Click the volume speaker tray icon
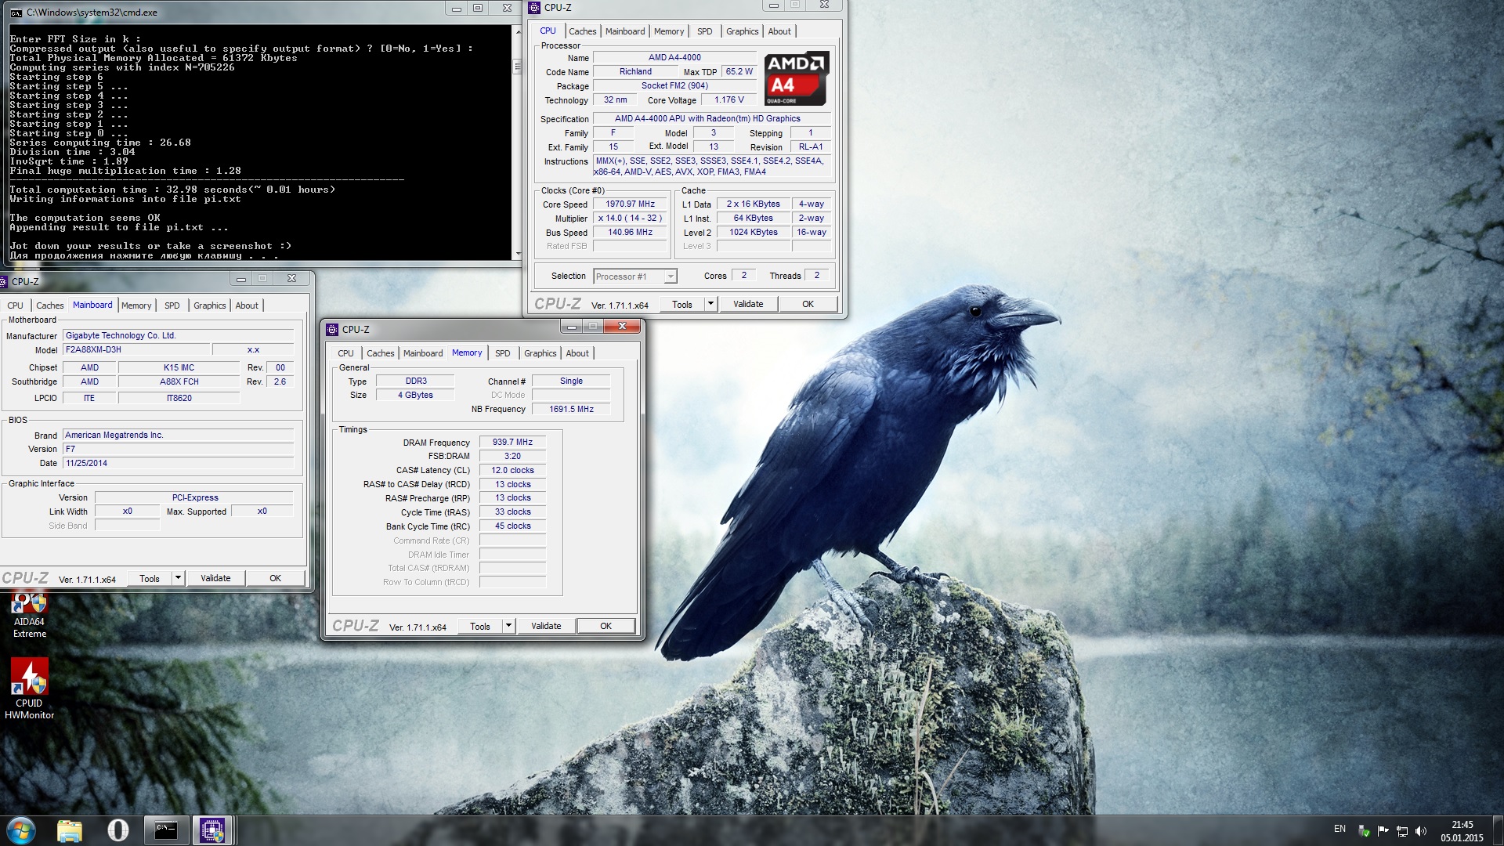Screen dimensions: 1504x846 click(x=1422, y=831)
